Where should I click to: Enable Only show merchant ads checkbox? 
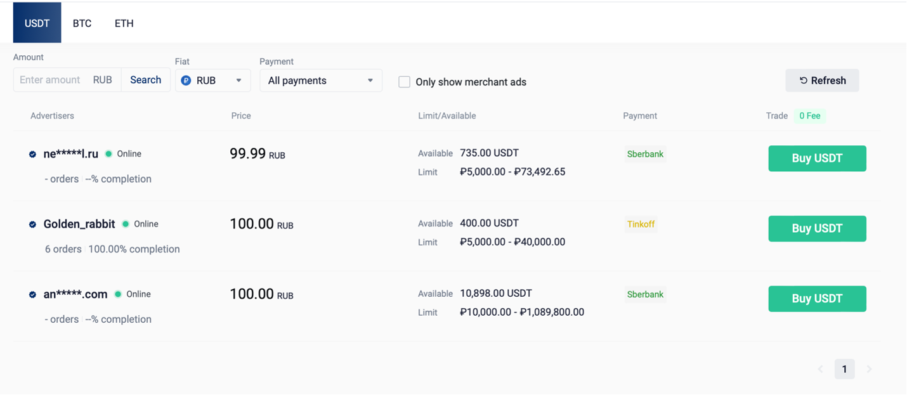coord(404,82)
